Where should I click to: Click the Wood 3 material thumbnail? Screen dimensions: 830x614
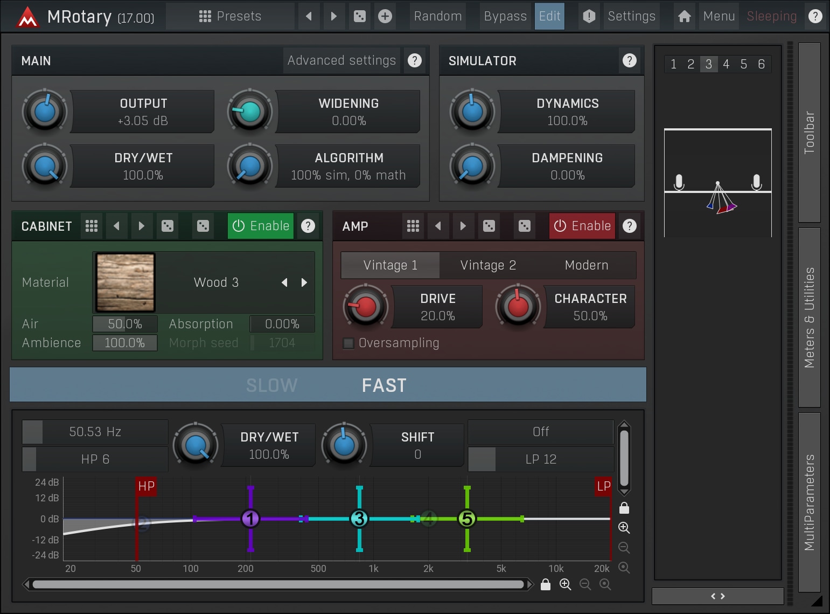pos(125,282)
